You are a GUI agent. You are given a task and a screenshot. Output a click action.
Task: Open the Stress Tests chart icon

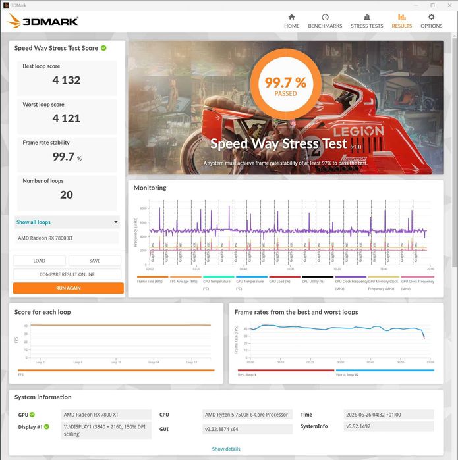366,17
